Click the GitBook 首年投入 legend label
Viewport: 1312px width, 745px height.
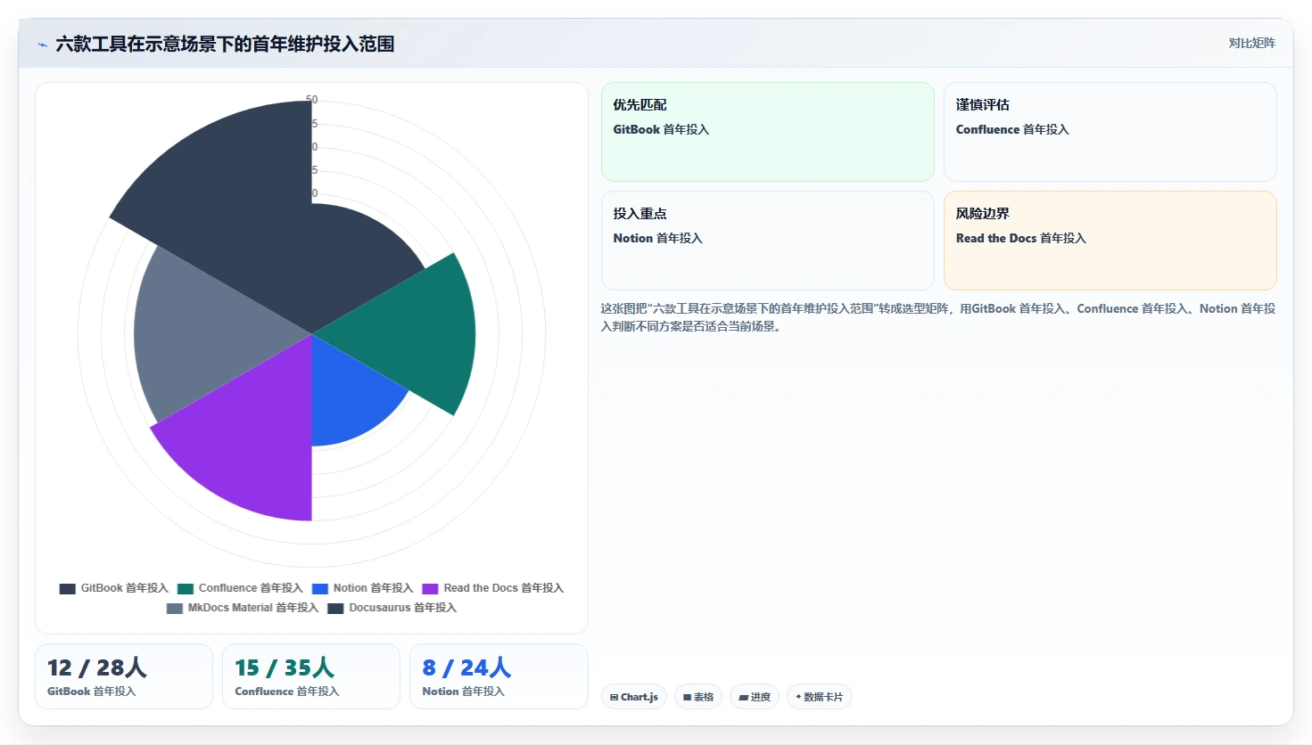(x=124, y=588)
